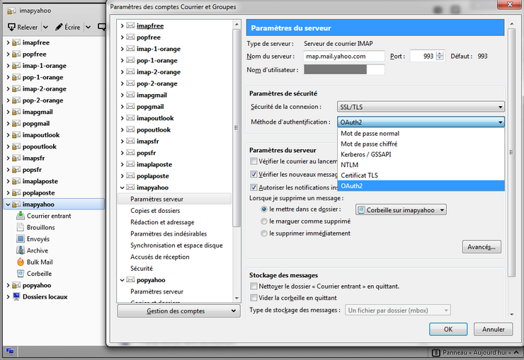This screenshot has height=360, width=524.
Task: Collapse imapyahoo in settings tree
Action: tap(123, 188)
